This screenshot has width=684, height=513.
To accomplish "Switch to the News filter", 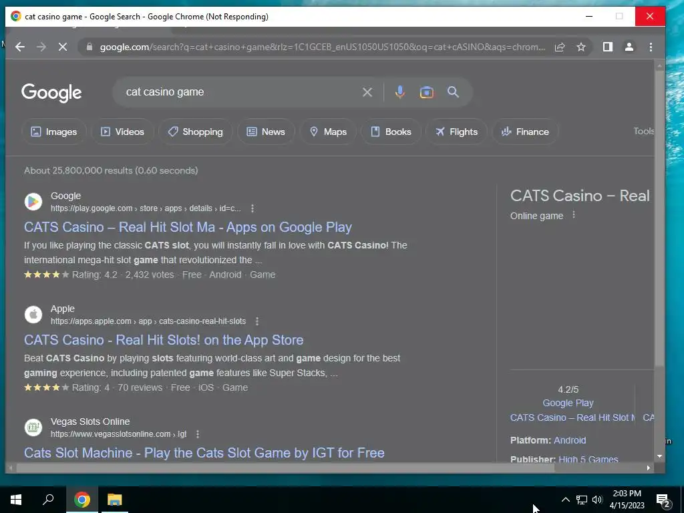I will pyautogui.click(x=266, y=132).
